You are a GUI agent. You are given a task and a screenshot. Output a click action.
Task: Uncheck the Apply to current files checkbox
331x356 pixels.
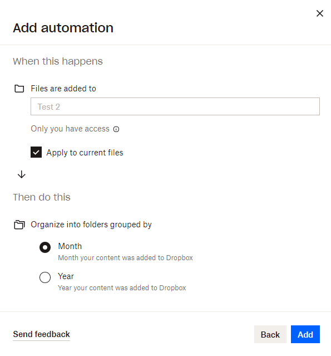[36, 152]
